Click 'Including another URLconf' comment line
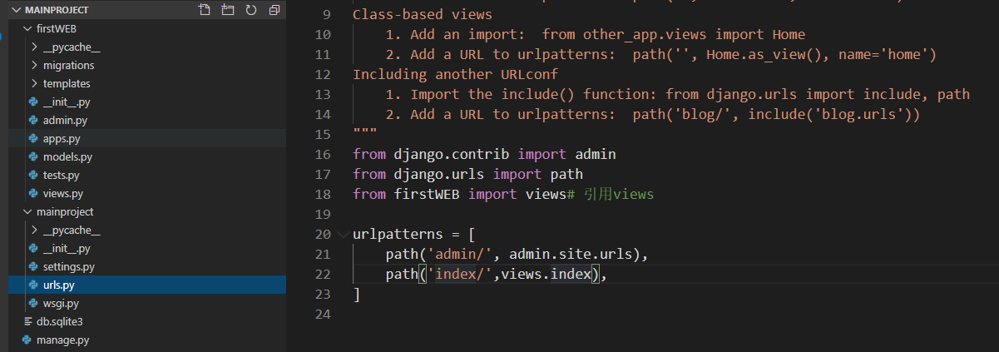This screenshot has width=999, height=352. coord(455,74)
